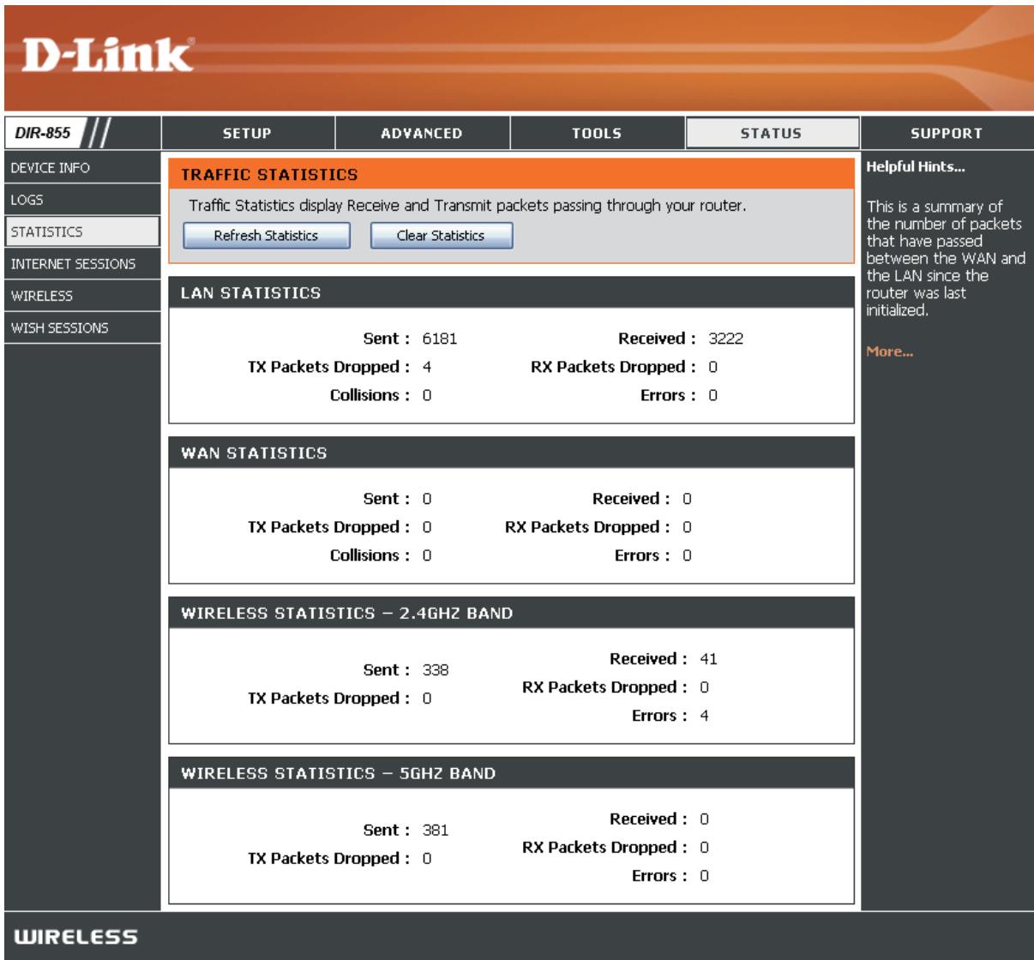Open the SETUP tab

coord(247,133)
